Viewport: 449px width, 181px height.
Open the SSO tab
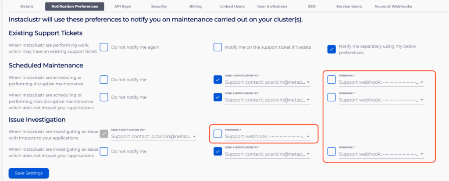pos(313,7)
